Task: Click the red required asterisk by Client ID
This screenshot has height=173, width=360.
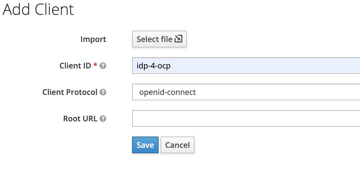Action: coord(95,66)
